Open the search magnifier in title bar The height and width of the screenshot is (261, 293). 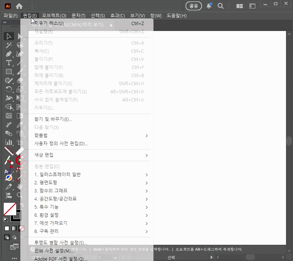(x=221, y=6)
